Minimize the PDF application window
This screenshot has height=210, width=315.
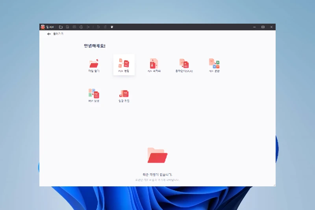tap(254, 27)
